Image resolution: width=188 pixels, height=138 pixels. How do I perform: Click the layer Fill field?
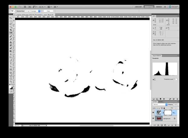tap(176, 108)
